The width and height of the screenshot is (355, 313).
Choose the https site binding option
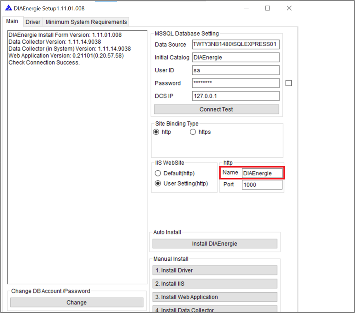[x=193, y=132]
